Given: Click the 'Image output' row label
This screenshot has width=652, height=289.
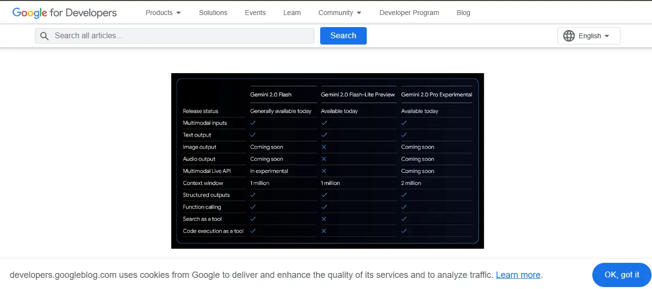Looking at the screenshot, I should 199,147.
